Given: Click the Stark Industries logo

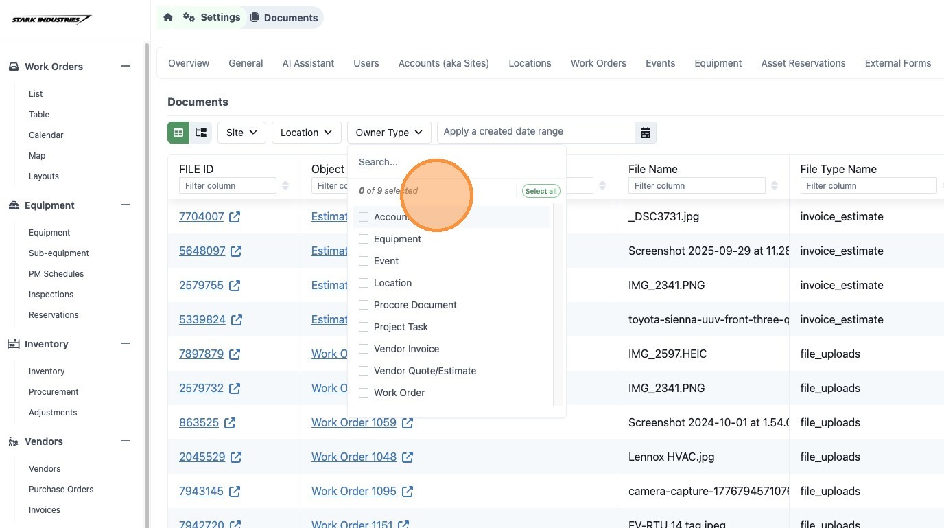Looking at the screenshot, I should coord(51,19).
